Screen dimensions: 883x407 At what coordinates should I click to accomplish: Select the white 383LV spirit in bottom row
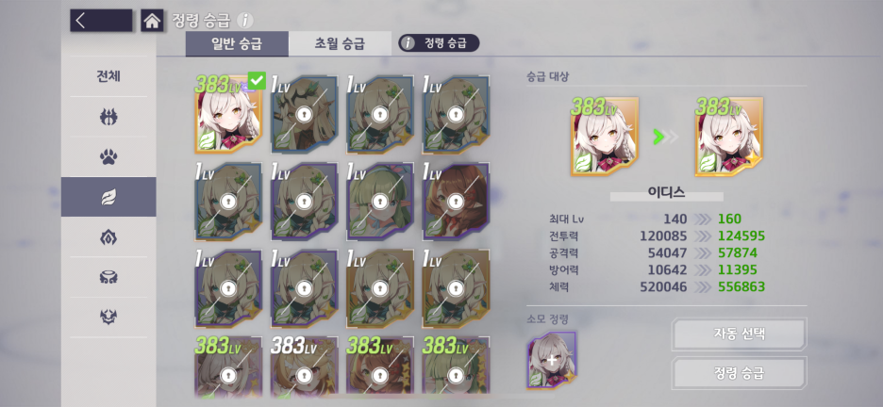pos(304,366)
